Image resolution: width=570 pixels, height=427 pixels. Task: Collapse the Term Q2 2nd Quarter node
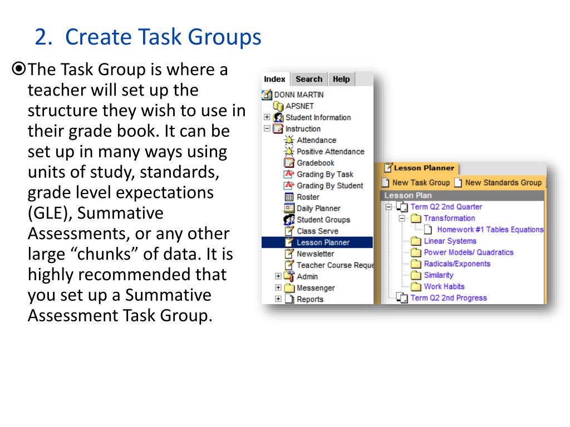point(389,207)
